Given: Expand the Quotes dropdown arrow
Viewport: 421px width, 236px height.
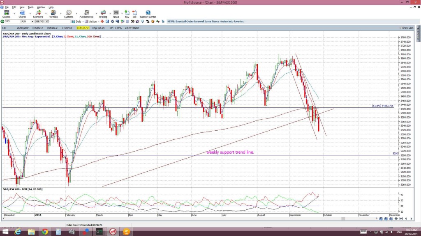Looking at the screenshot, I should [x=14, y=14].
